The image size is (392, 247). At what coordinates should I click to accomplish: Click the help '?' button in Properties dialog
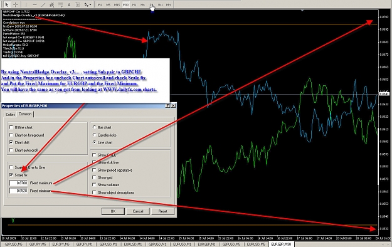(x=167, y=106)
